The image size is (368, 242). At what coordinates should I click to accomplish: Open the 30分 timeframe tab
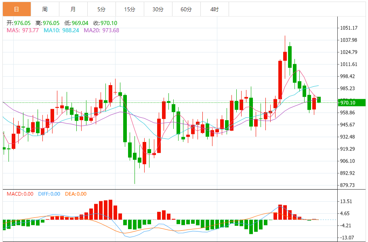(158, 9)
